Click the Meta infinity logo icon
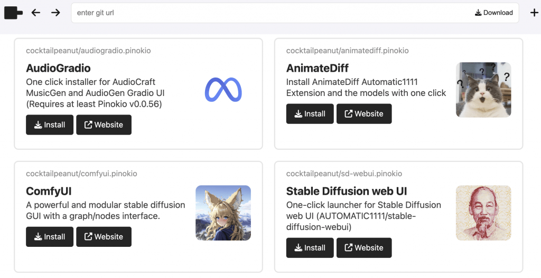The height and width of the screenshot is (278, 541). [x=223, y=90]
